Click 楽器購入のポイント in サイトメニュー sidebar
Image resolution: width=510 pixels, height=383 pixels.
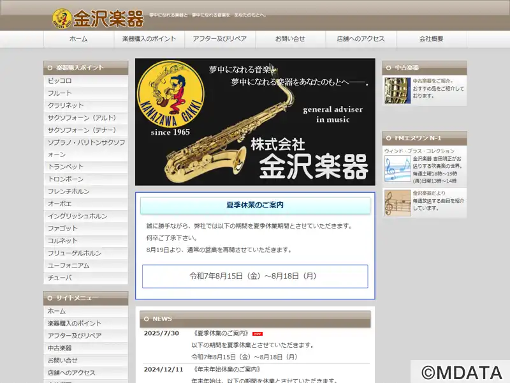[86, 324]
